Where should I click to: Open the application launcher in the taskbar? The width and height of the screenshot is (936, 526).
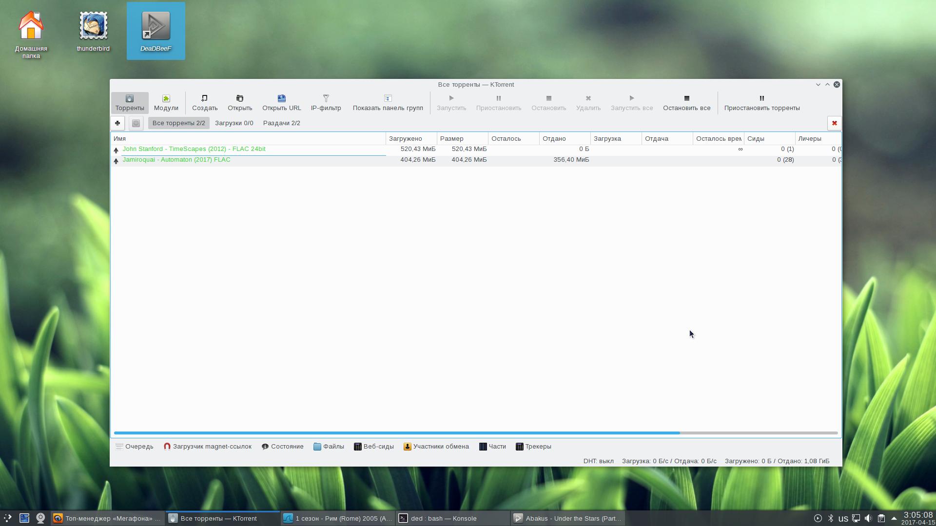[x=8, y=518]
